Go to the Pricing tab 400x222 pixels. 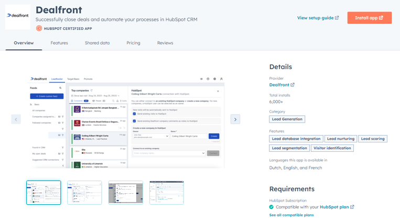[133, 43]
